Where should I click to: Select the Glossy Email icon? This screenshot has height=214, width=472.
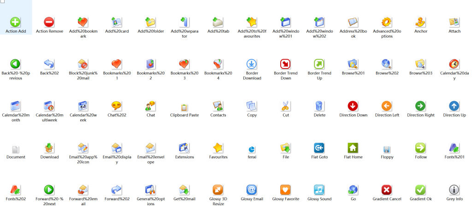(x=252, y=190)
